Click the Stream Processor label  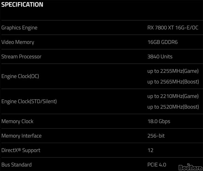click(21, 57)
